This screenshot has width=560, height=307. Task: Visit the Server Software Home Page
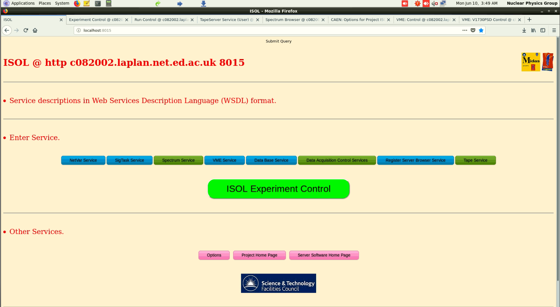(324, 255)
